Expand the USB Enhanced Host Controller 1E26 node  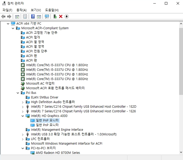23,112
